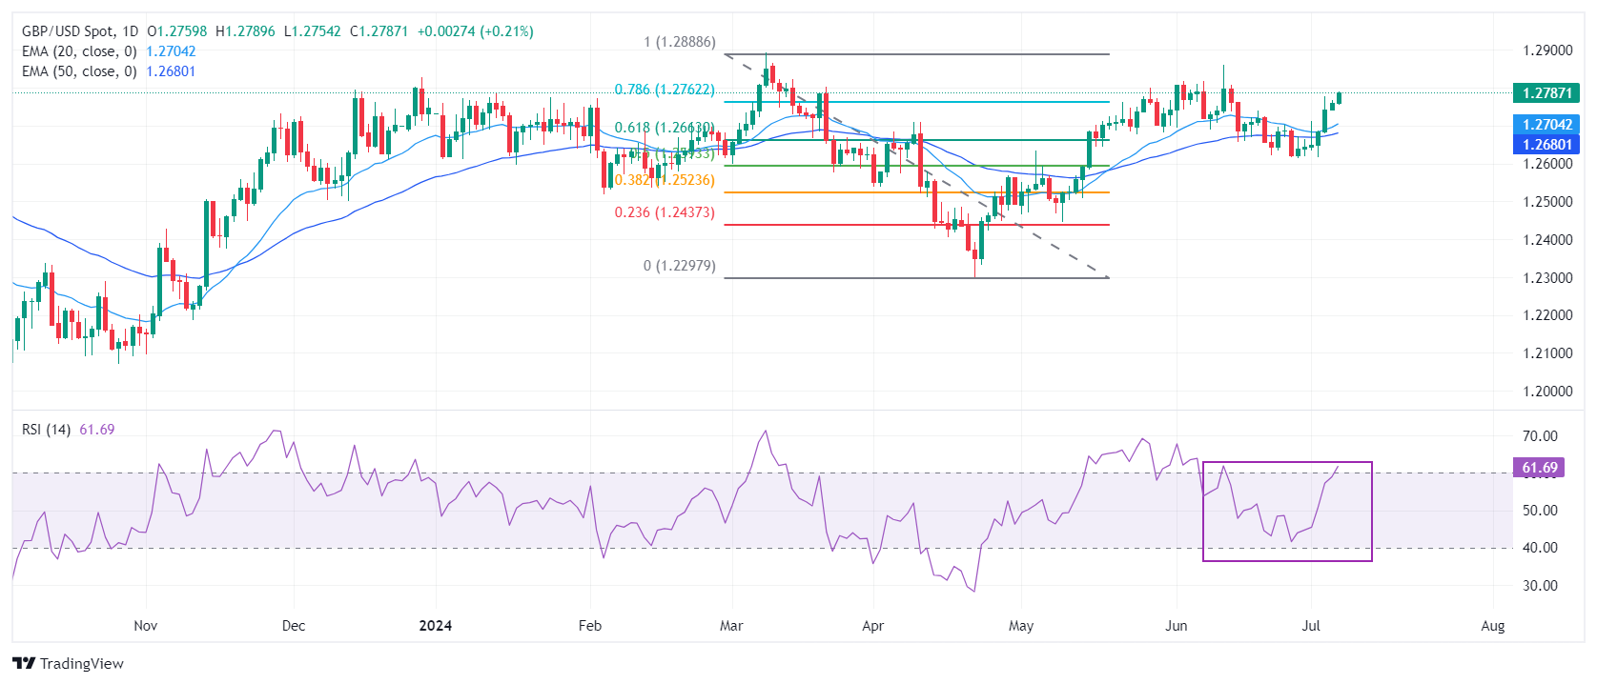
Task: Click the EMA 50 value tag 1.26801
Action: [1546, 145]
